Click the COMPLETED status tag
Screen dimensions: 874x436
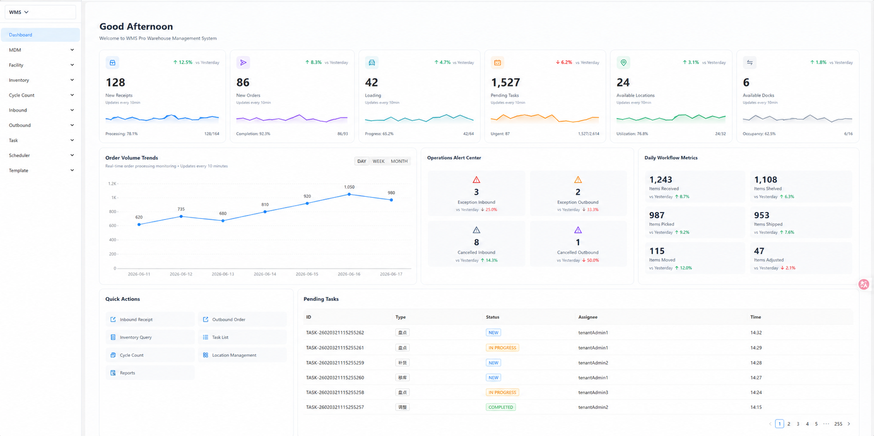(x=501, y=407)
